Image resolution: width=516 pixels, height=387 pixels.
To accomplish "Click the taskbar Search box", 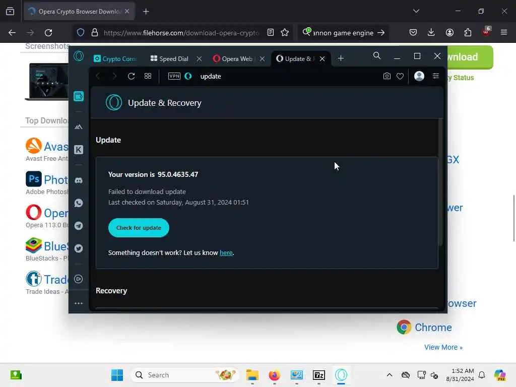I will (184, 375).
